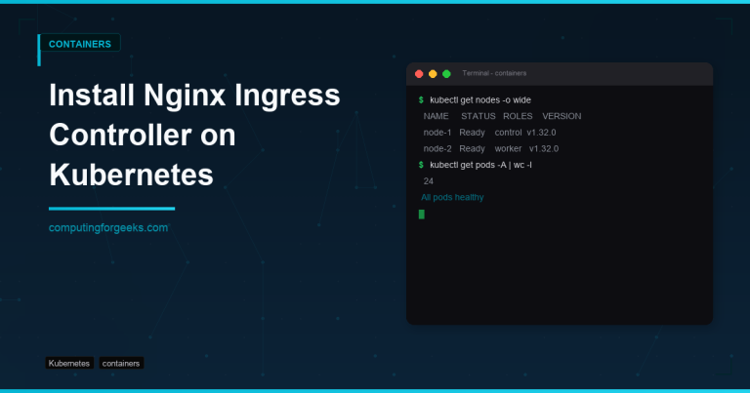Click the green maximize dot in terminal

(446, 73)
